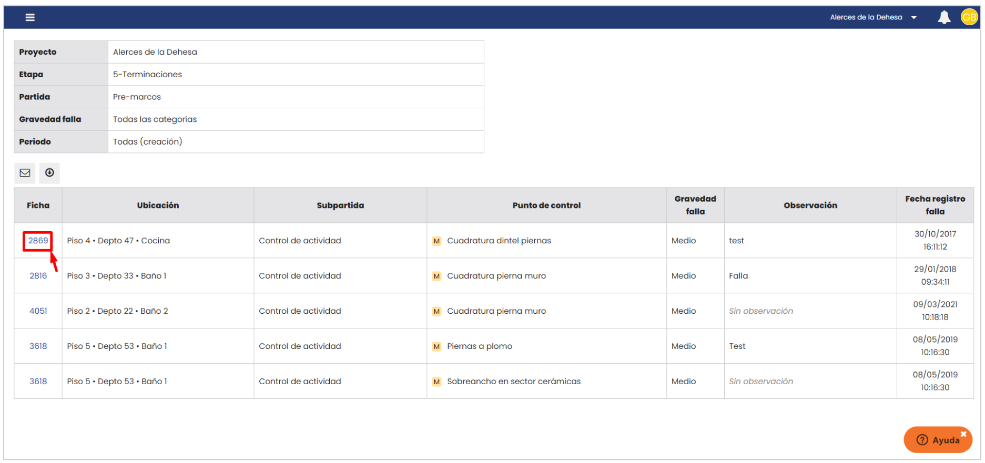Open ficha 2816
This screenshot has width=985, height=463.
point(38,276)
